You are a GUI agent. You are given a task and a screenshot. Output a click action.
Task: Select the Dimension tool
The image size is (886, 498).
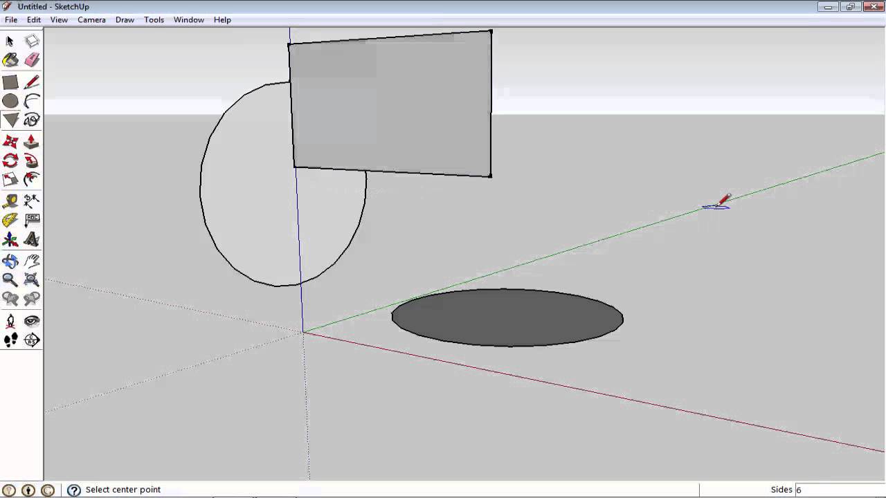tap(32, 201)
